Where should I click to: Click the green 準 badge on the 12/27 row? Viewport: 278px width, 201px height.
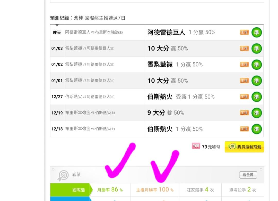click(x=256, y=97)
